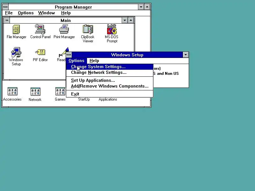
Task: Open Program Manager Window menu
Action: click(47, 13)
